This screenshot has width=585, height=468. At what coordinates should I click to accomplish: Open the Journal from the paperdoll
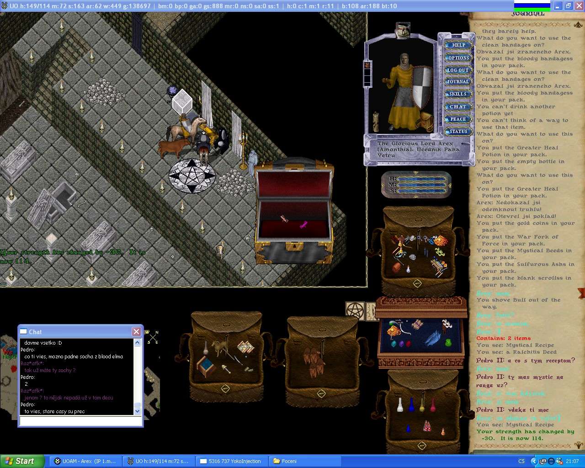point(458,82)
